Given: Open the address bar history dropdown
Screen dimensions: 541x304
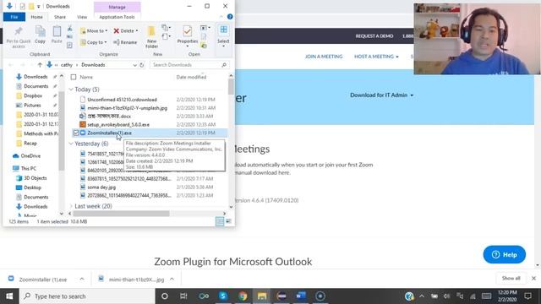Looking at the screenshot, I should [134, 65].
